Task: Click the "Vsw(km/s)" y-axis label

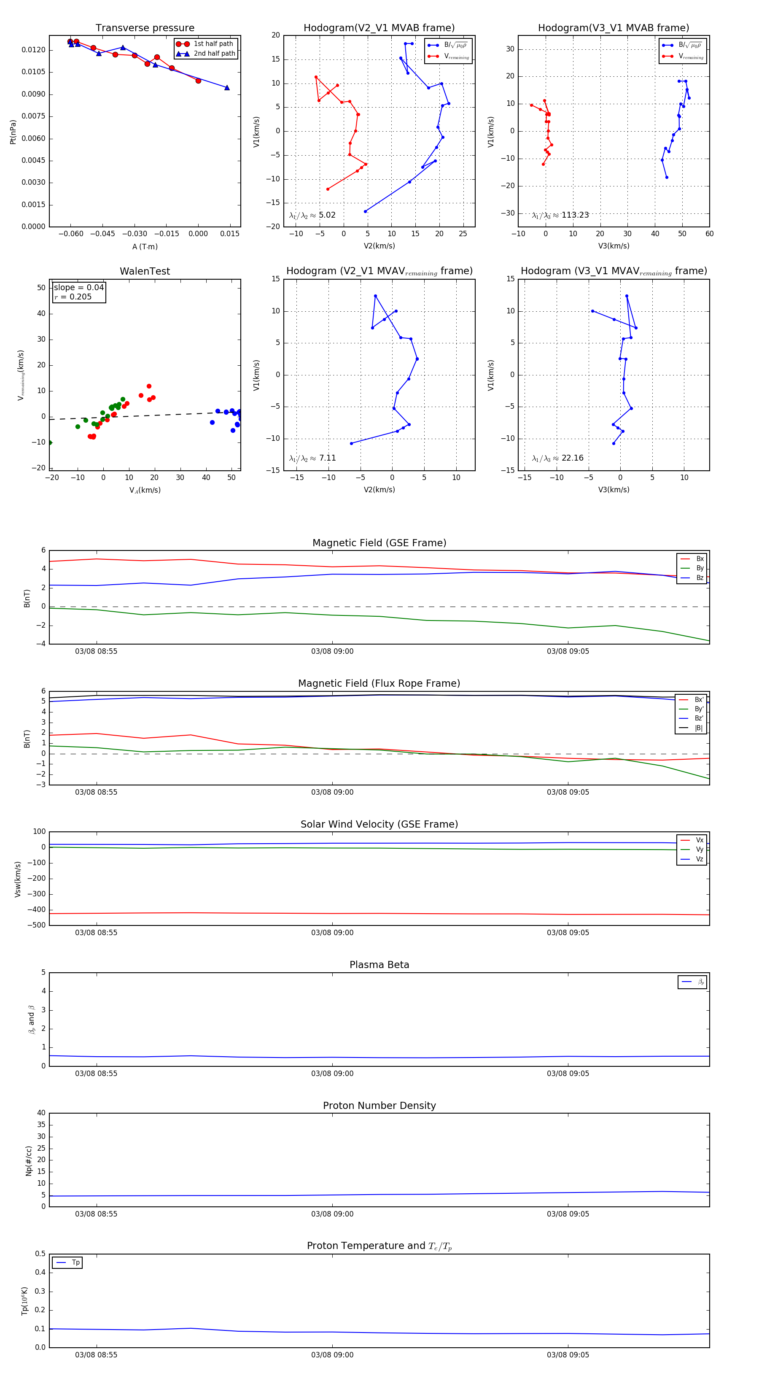Action: [x=18, y=879]
